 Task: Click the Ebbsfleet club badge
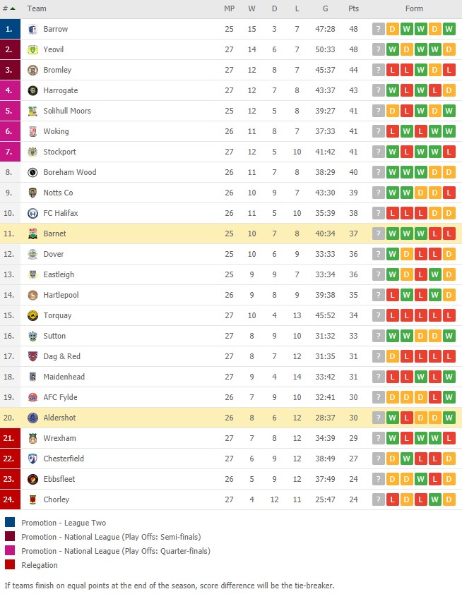coord(33,479)
